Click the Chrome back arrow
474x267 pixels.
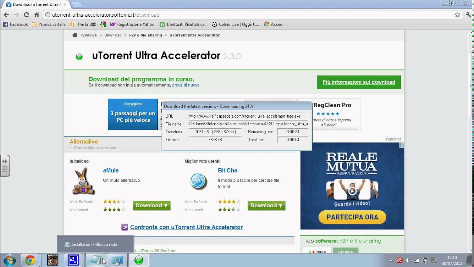pyautogui.click(x=6, y=15)
